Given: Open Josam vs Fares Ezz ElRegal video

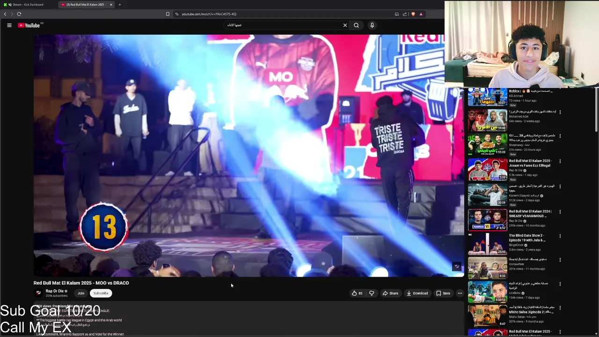Looking at the screenshot, I should 529,163.
